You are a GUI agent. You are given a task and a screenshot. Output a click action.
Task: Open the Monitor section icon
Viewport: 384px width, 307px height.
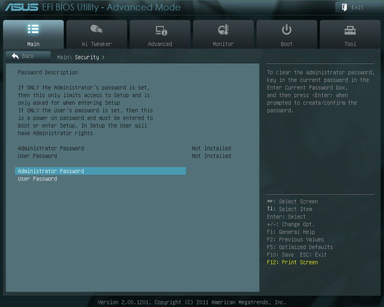(223, 29)
